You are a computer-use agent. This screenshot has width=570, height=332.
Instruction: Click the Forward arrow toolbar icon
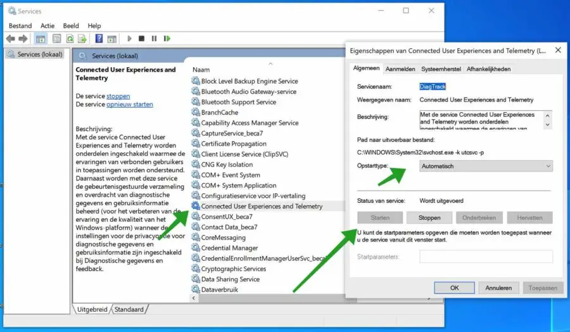pyautogui.click(x=23, y=39)
